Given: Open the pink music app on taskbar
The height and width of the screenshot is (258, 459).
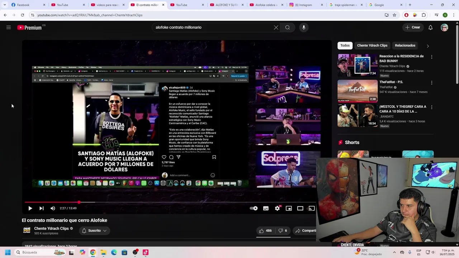Looking at the screenshot, I should tap(145, 252).
